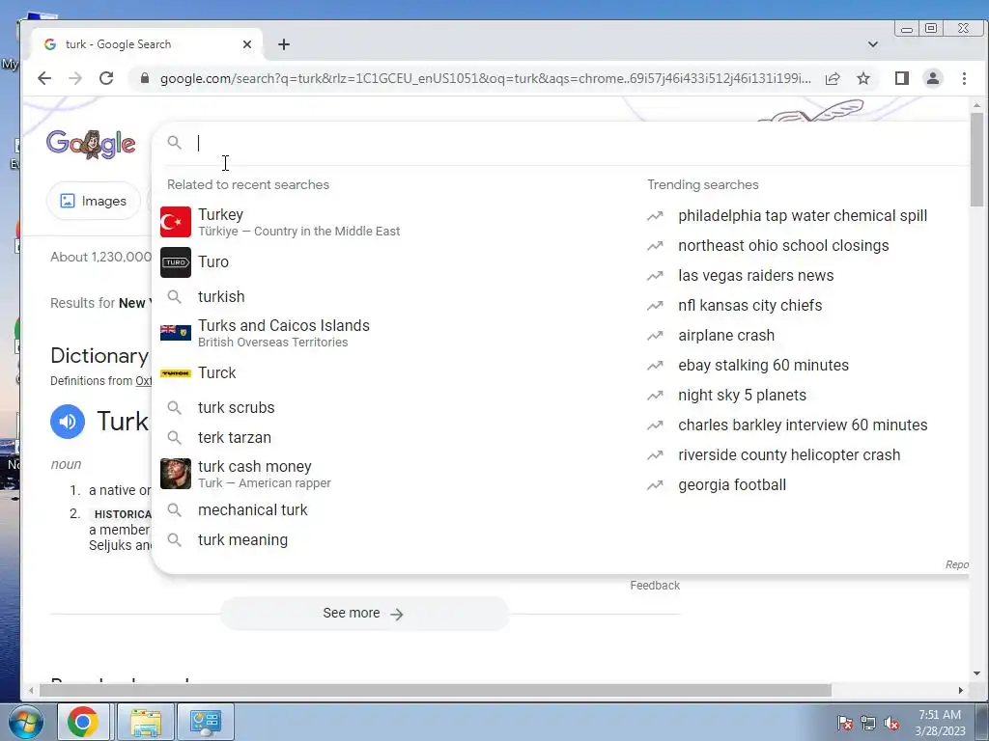
Task: Search trending philadelphia tap water chemical spill
Action: pos(803,215)
